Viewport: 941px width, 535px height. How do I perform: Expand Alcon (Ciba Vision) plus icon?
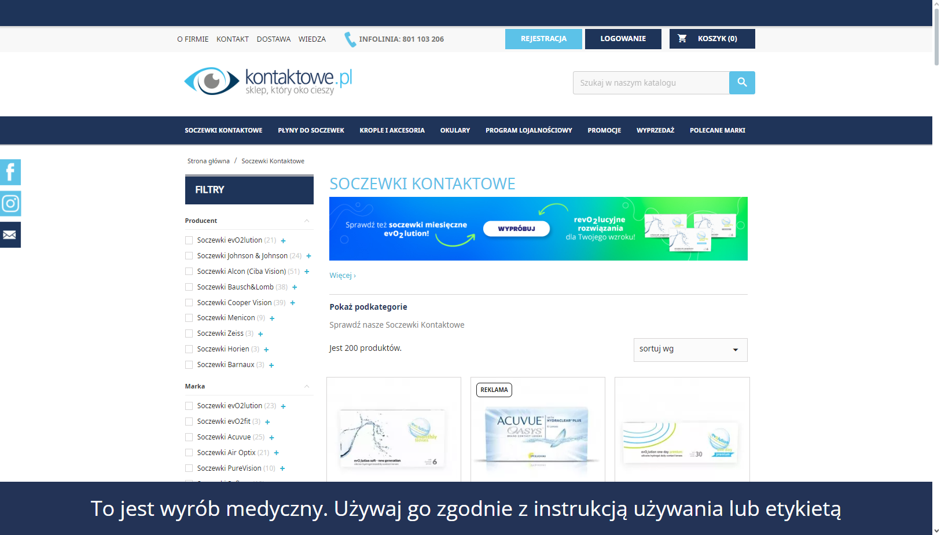pyautogui.click(x=307, y=272)
